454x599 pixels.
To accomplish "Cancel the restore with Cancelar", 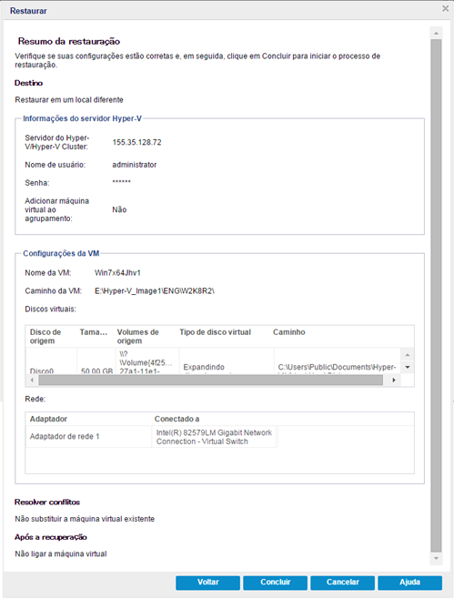I will point(342,583).
